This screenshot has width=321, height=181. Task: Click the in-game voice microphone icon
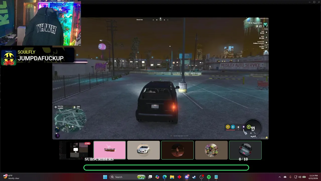(x=238, y=127)
